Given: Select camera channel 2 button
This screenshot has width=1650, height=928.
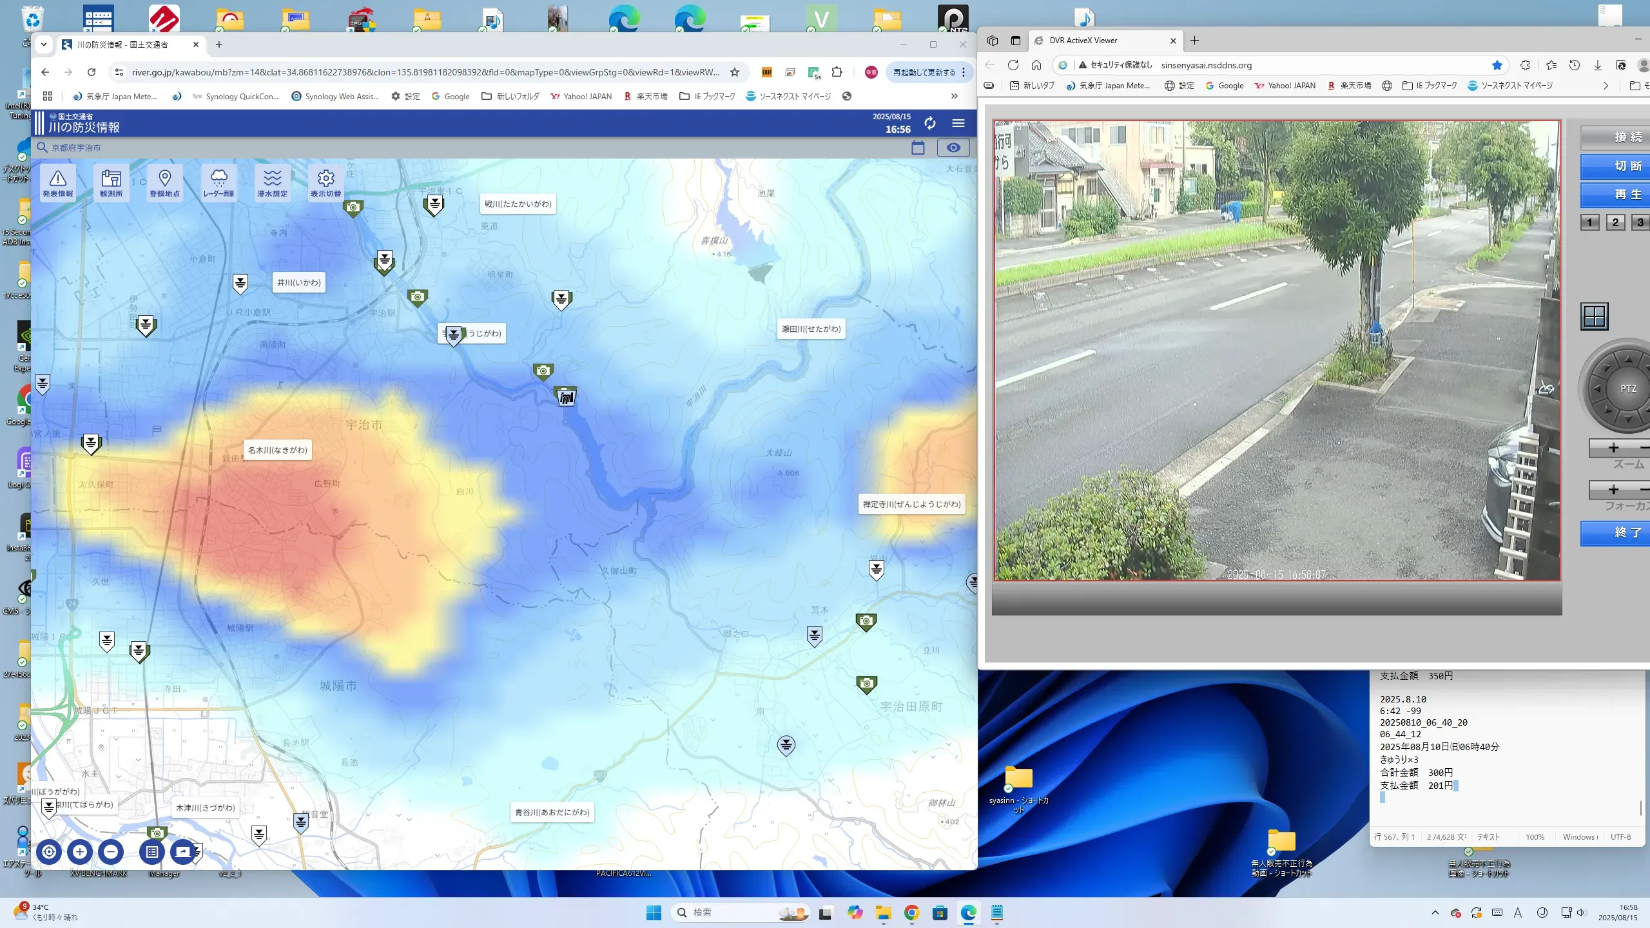Looking at the screenshot, I should (1615, 222).
